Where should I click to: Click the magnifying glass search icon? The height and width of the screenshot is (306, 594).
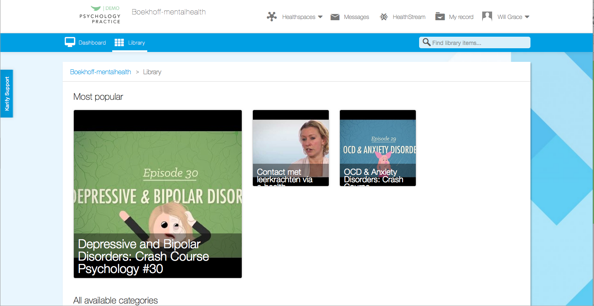point(427,42)
